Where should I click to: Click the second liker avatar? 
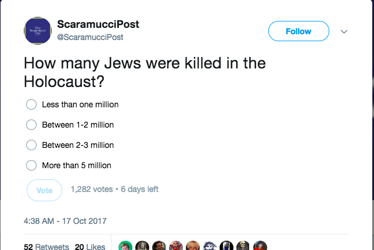pyautogui.click(x=142, y=246)
